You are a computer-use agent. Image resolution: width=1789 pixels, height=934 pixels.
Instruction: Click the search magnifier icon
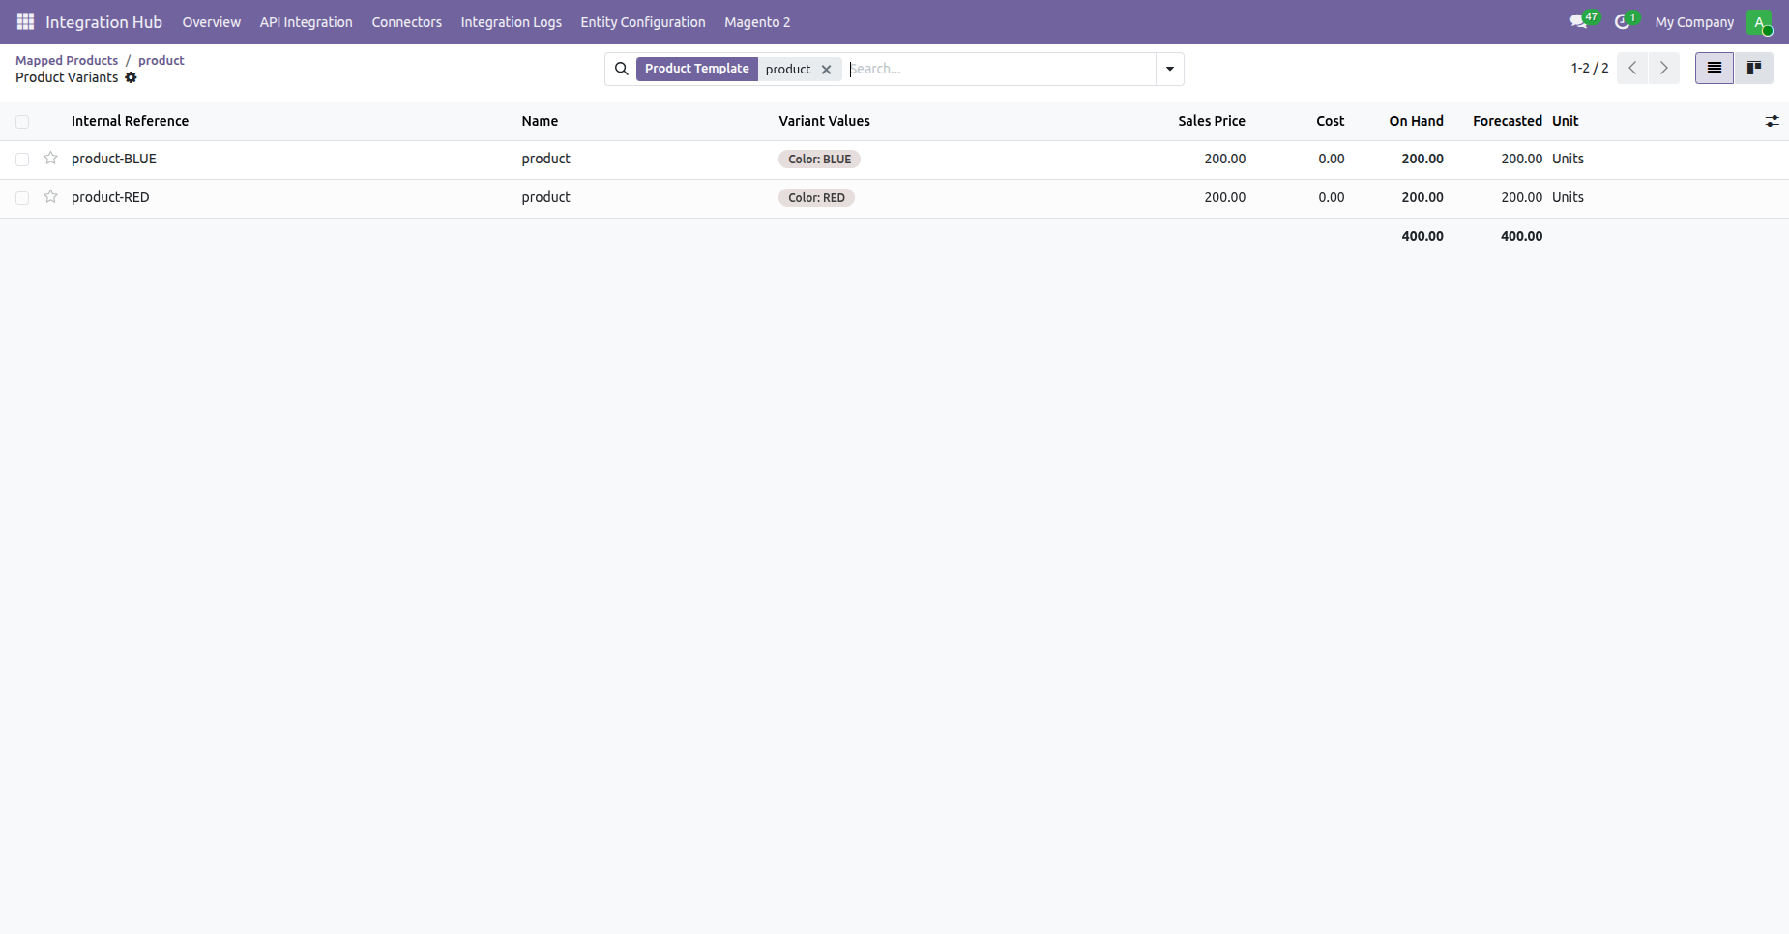(x=622, y=69)
